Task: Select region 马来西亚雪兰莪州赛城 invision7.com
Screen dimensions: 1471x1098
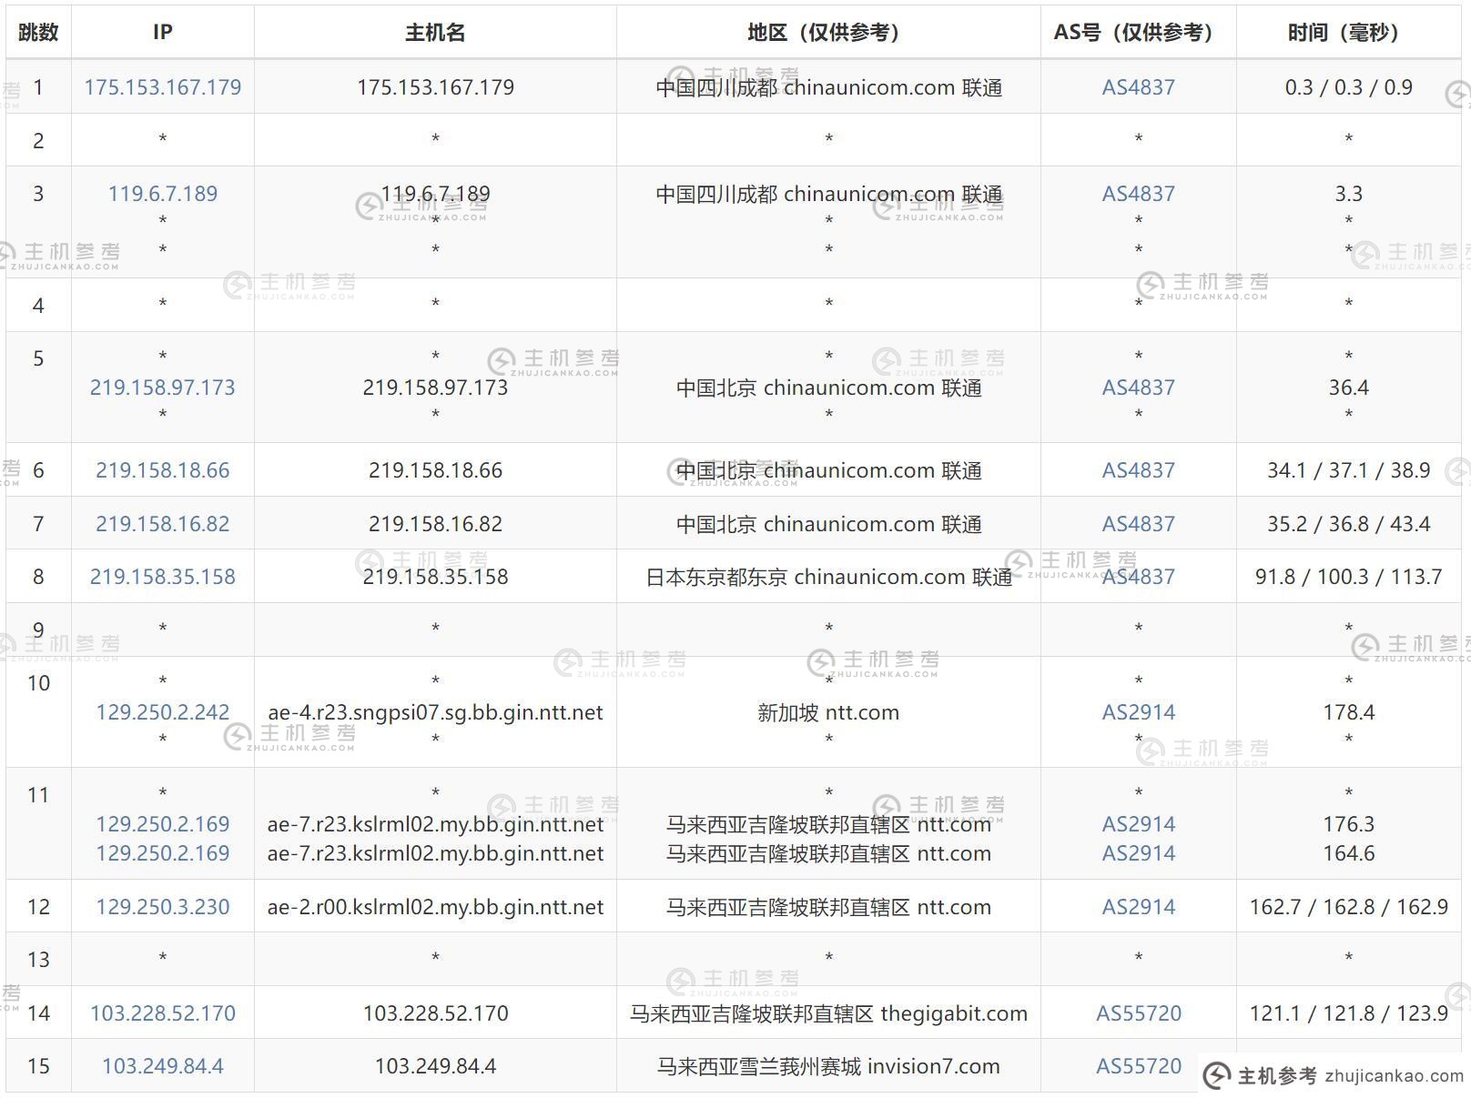Action: point(828,1066)
